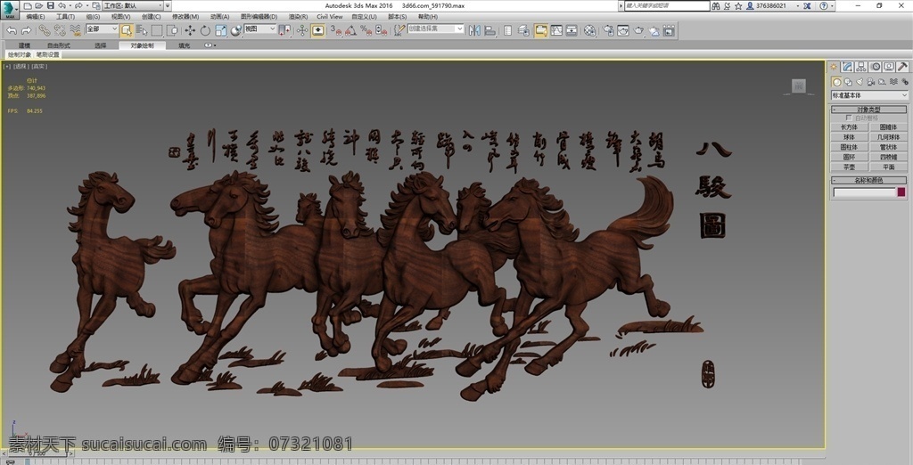Image resolution: width=913 pixels, height=465 pixels.
Task: Click the Mirror tool icon
Action: 474,30
